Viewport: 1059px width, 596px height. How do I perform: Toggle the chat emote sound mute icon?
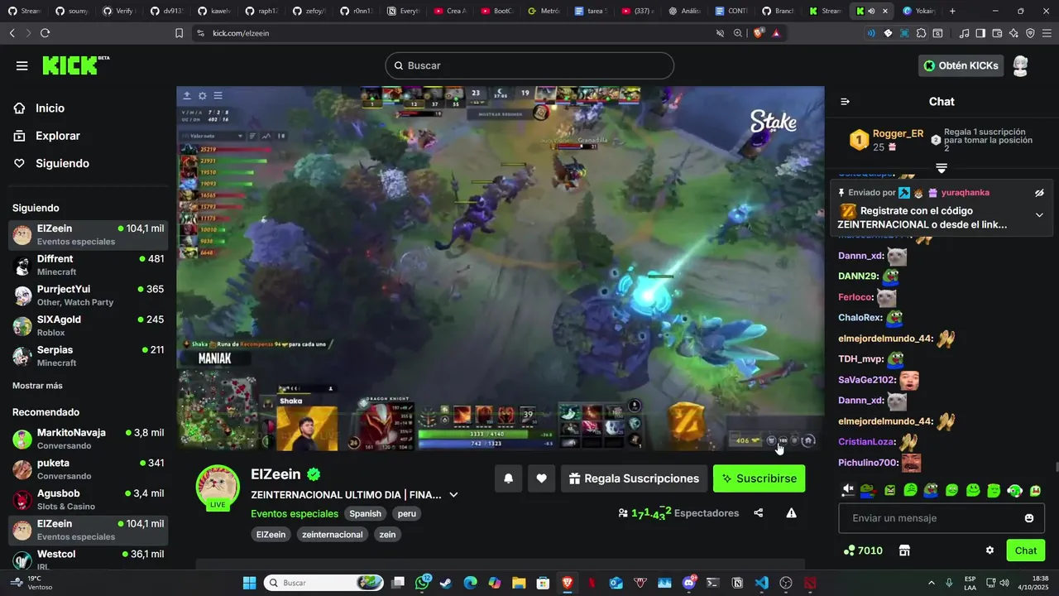pyautogui.click(x=848, y=490)
